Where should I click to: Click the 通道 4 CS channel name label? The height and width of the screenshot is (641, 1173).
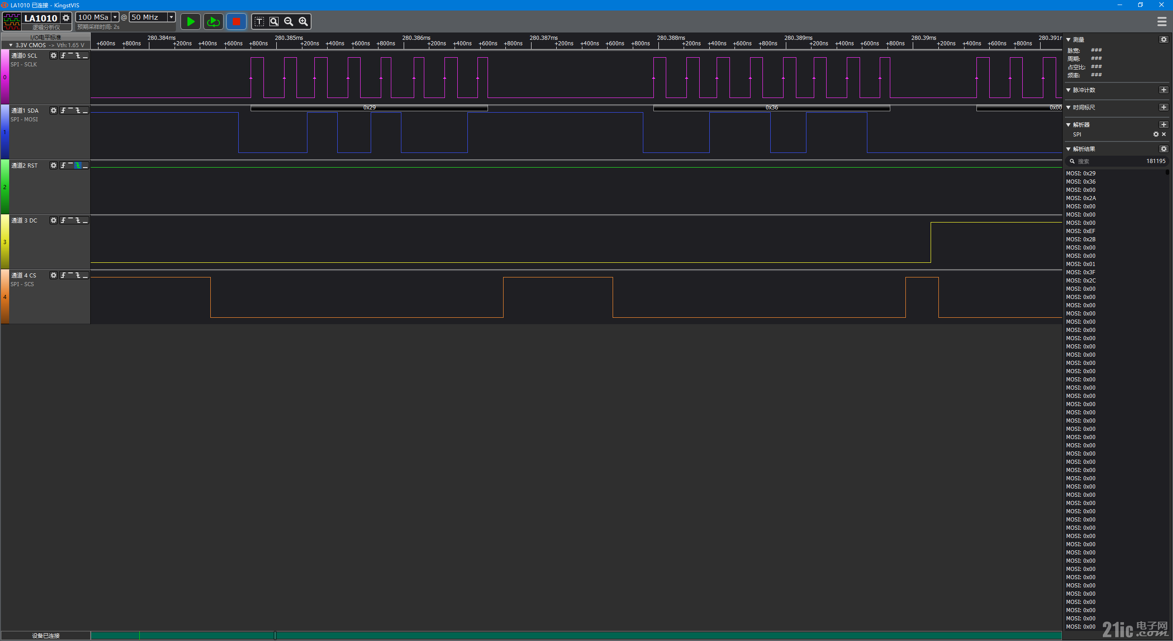[24, 275]
